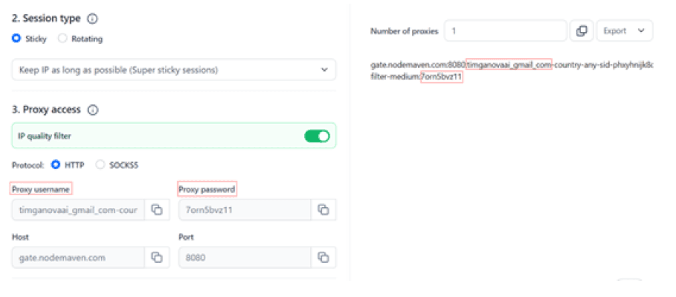Click the Number of proxies field

[x=505, y=31]
